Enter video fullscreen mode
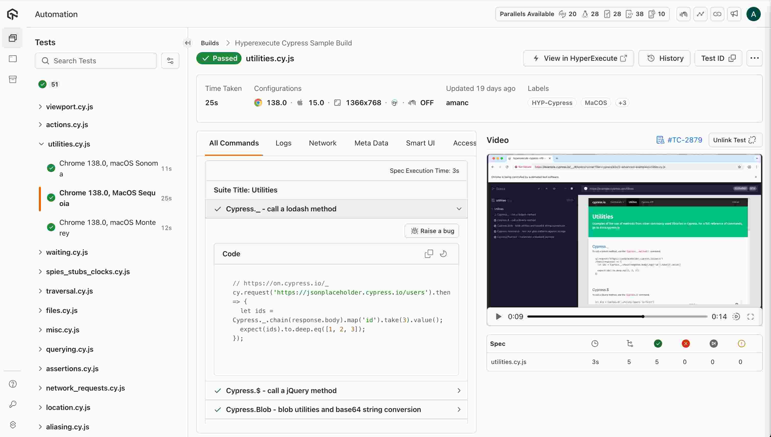 click(750, 316)
